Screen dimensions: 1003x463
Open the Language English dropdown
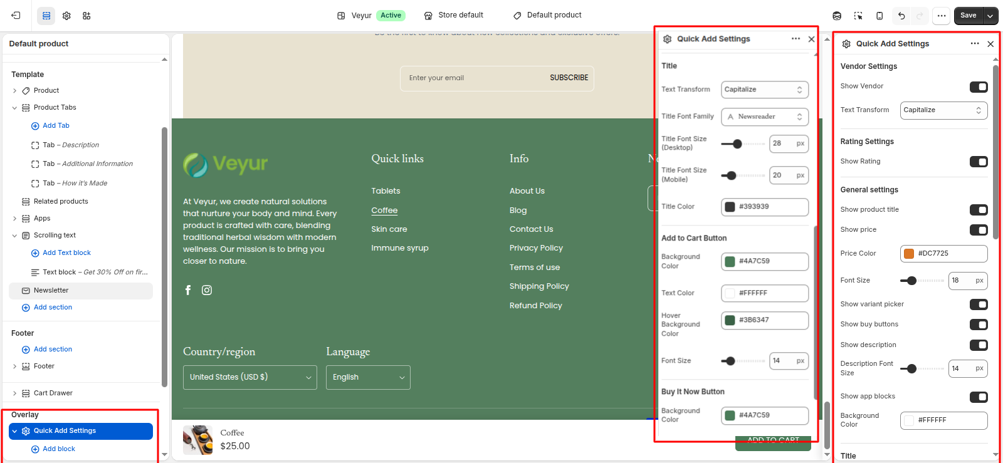tap(368, 377)
